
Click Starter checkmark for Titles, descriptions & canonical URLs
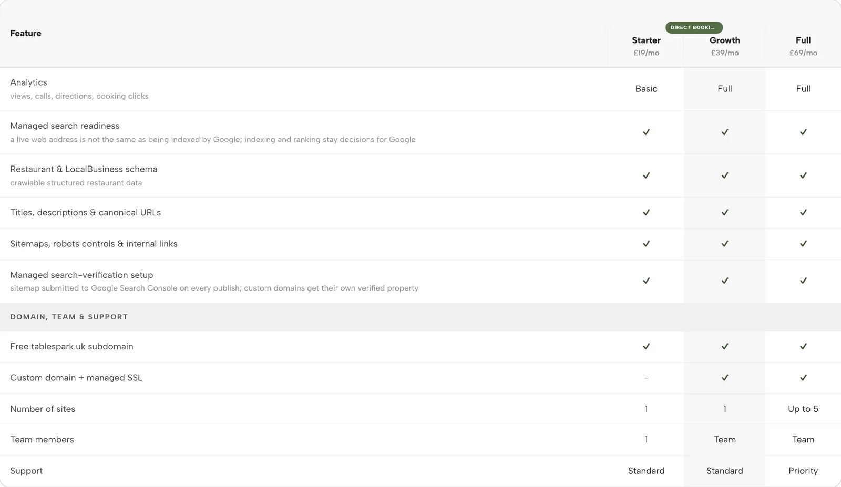click(x=646, y=213)
